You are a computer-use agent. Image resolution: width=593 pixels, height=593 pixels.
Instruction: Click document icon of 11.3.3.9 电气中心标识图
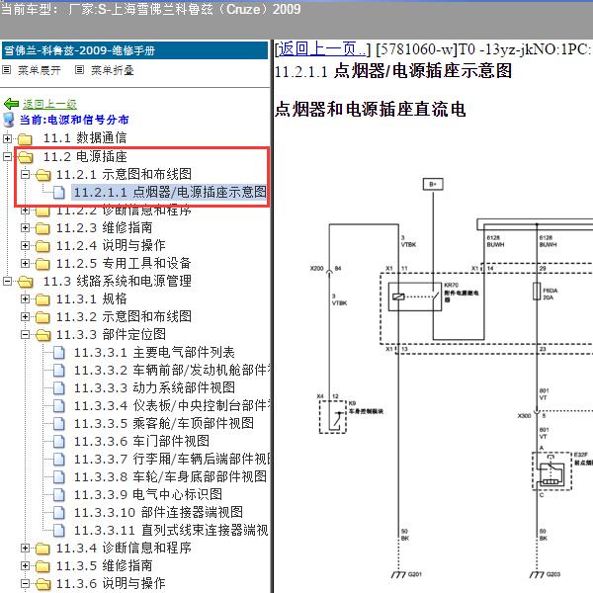58,495
